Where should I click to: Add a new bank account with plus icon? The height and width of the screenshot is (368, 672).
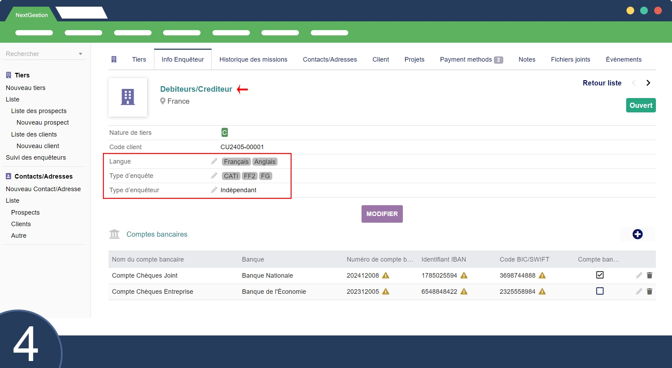point(637,234)
